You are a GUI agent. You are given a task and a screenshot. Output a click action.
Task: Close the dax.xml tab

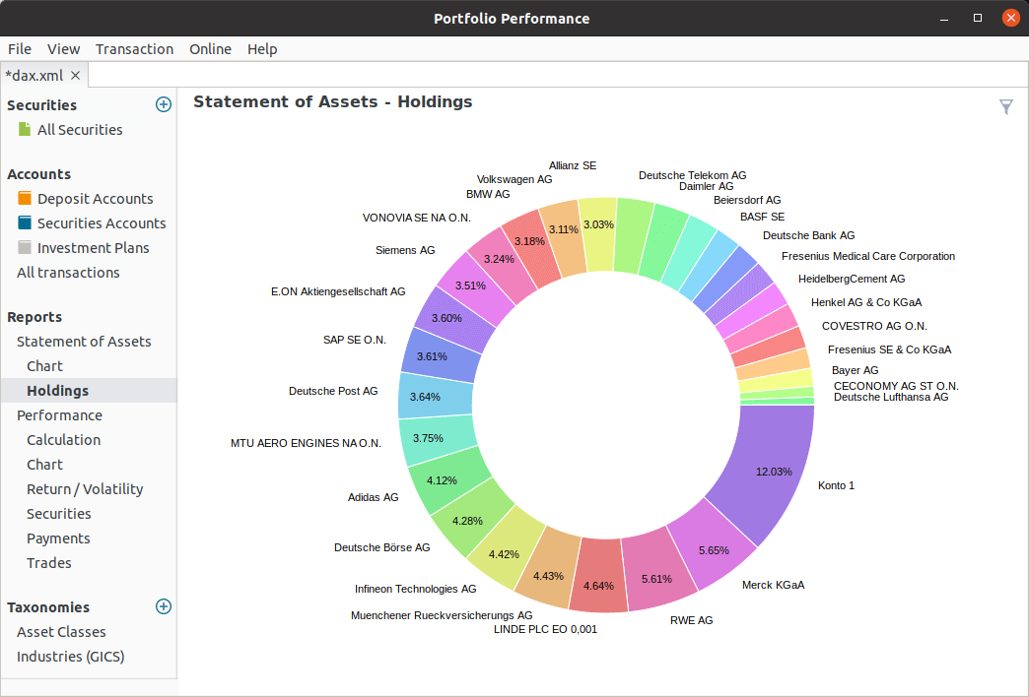pyautogui.click(x=75, y=74)
